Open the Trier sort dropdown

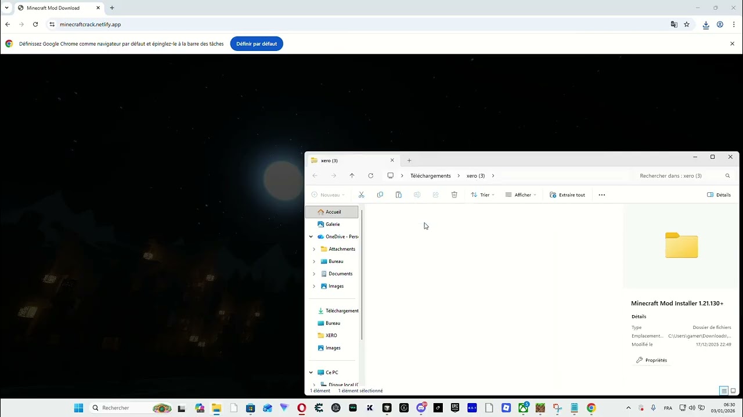[483, 195]
